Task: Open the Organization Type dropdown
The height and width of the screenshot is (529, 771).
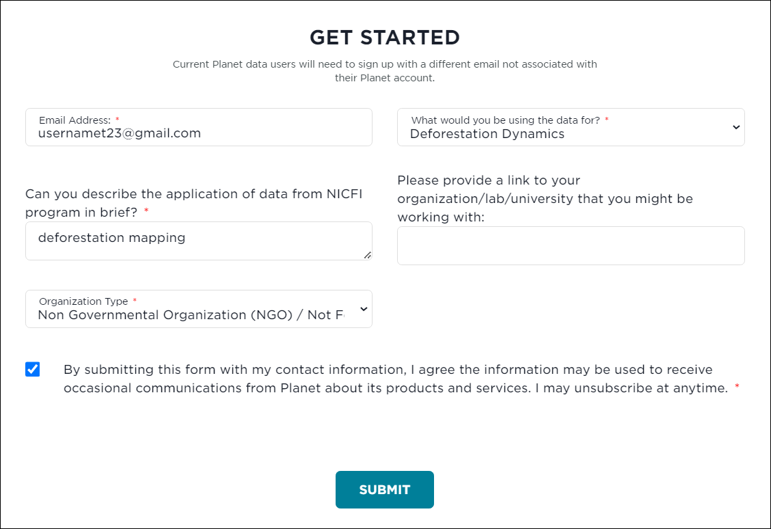Action: click(191, 314)
